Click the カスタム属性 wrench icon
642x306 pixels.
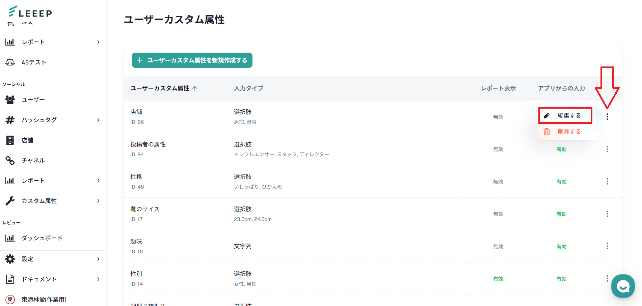(10, 201)
